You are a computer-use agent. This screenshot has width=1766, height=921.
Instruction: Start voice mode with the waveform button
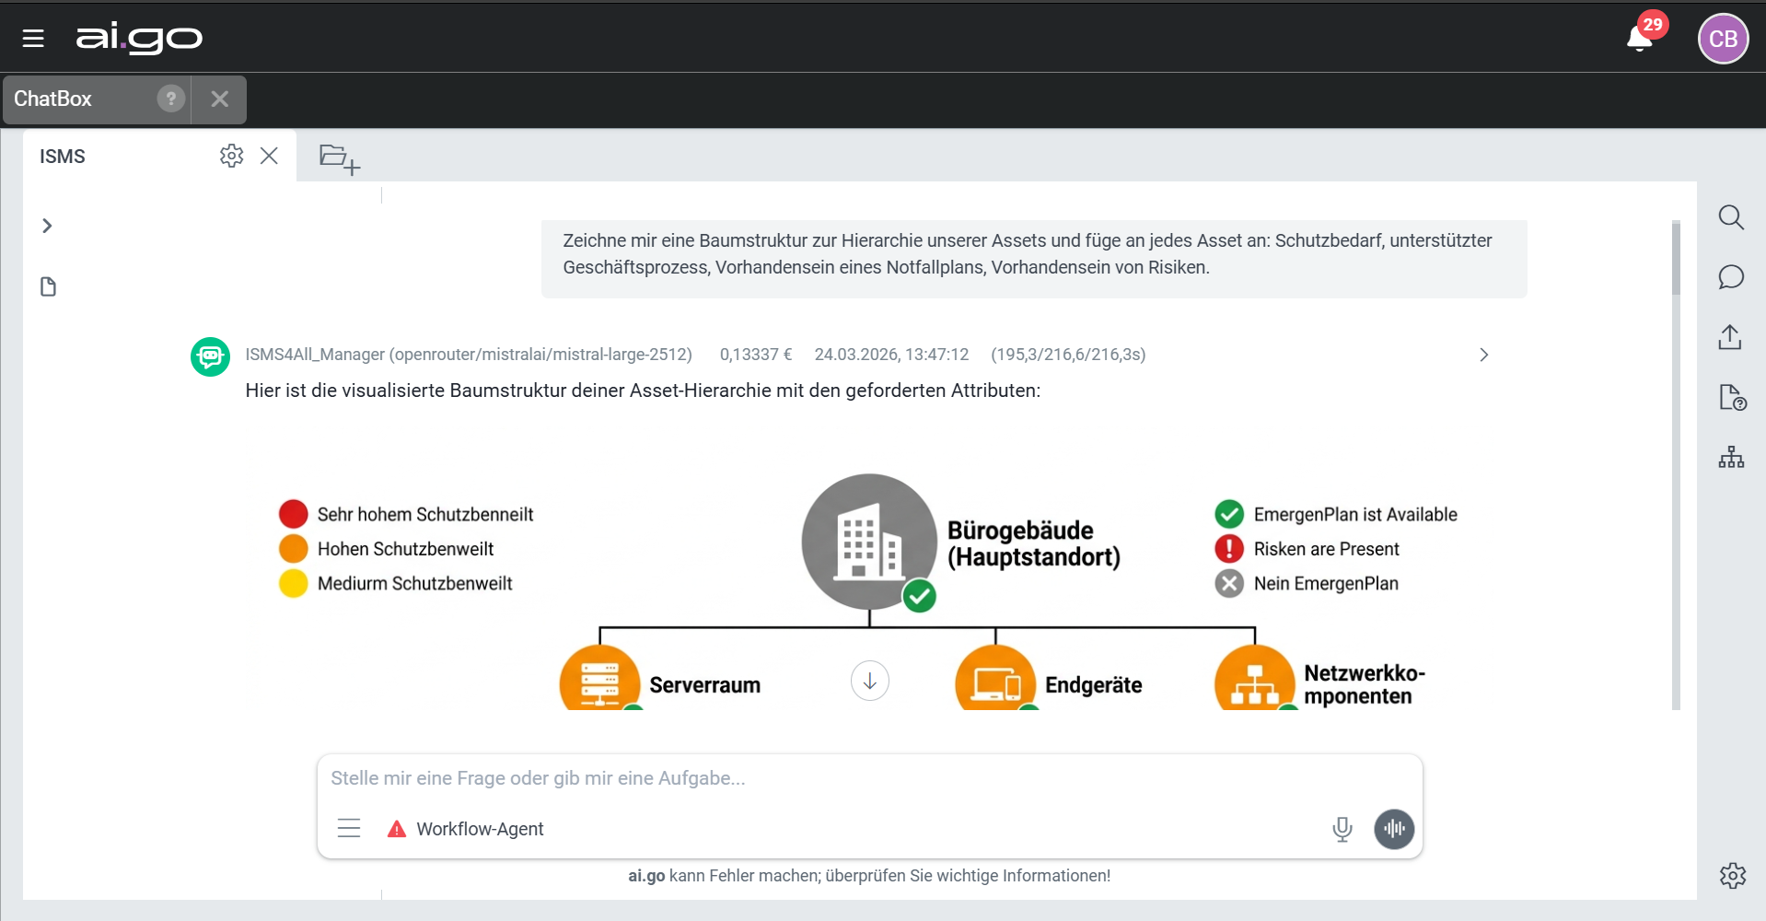(x=1394, y=829)
